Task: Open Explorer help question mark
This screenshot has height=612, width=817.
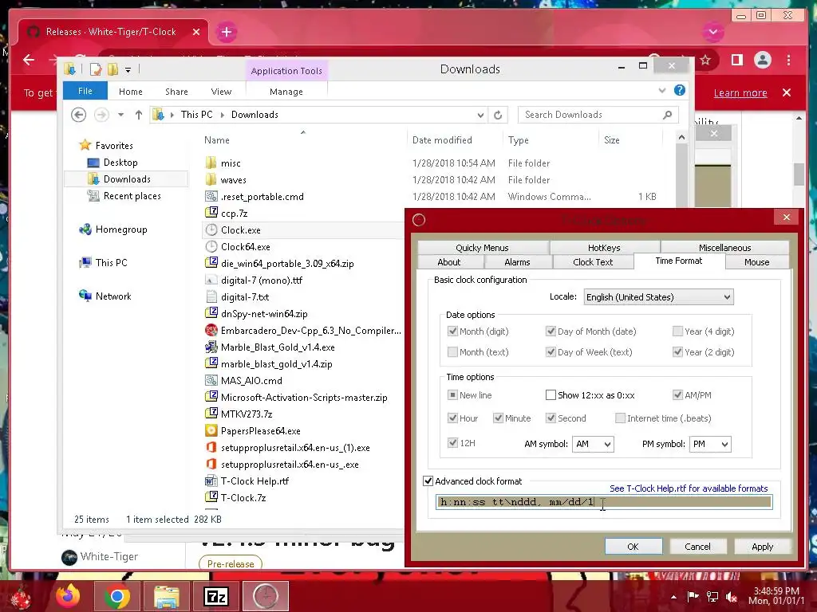Action: coord(680,91)
